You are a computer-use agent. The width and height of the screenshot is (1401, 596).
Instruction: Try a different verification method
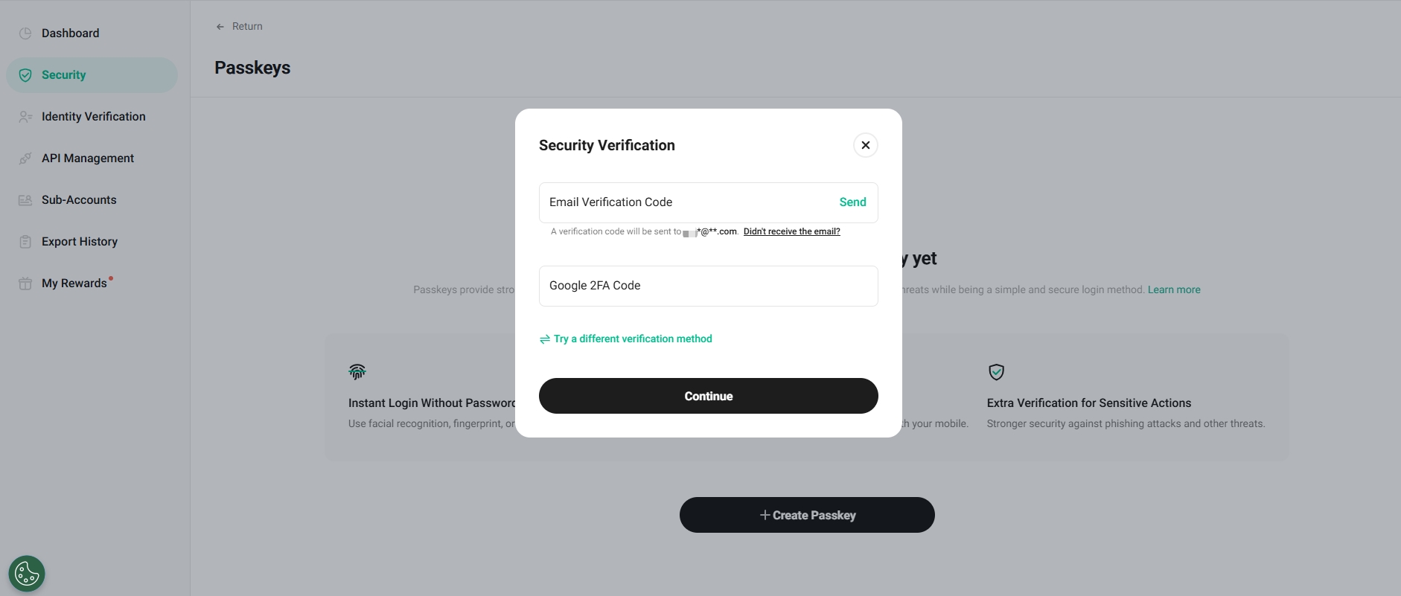click(x=632, y=339)
